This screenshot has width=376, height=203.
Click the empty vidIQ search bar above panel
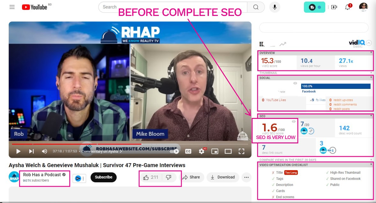click(x=314, y=27)
